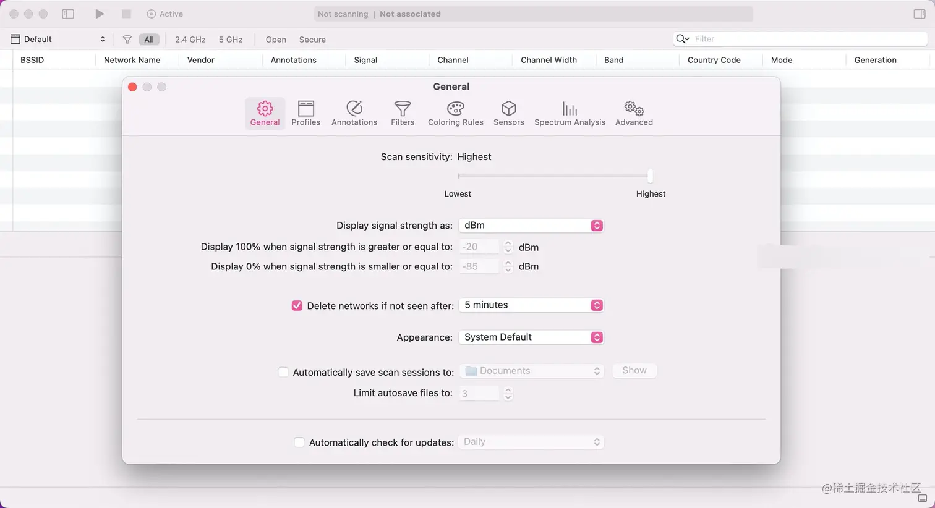Viewport: 935px width, 508px height.
Task: Click the Scan sensitivity slider handle
Action: point(650,176)
